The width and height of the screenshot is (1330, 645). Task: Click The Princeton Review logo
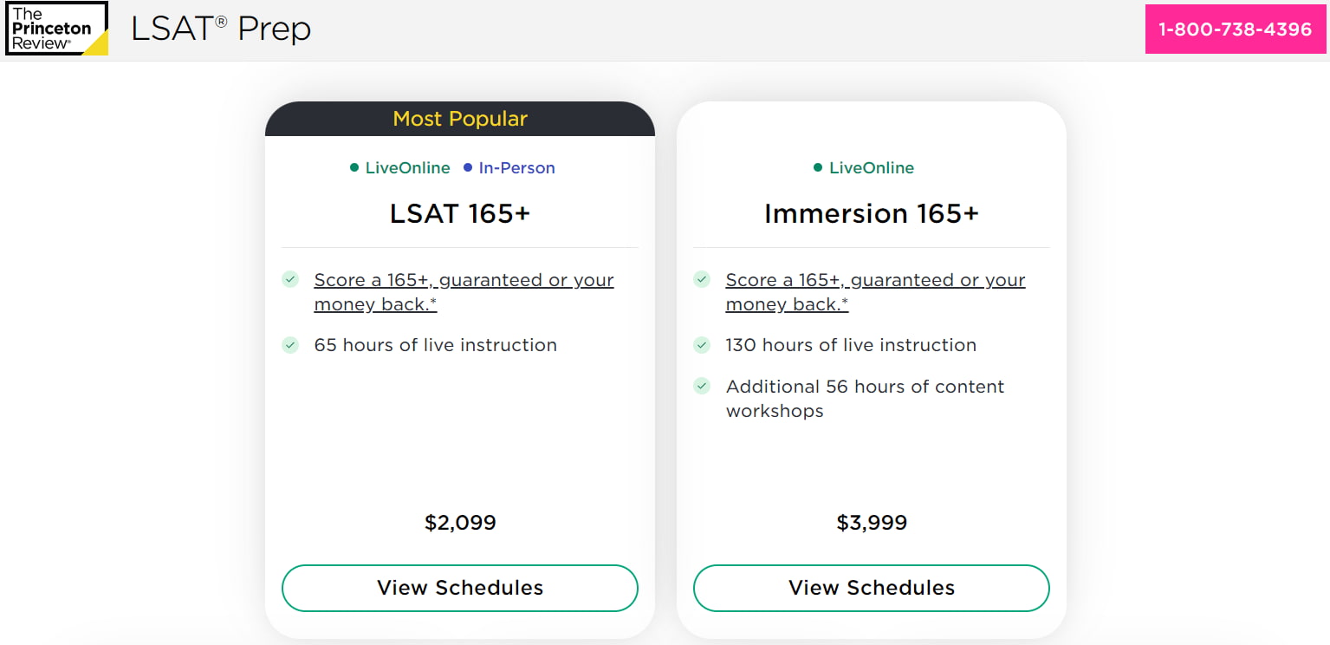click(x=57, y=29)
